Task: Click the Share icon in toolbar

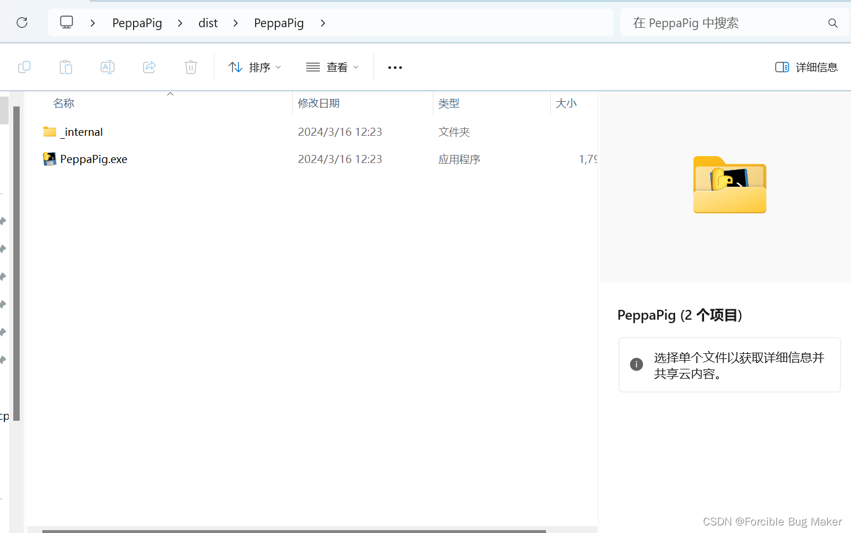Action: point(149,67)
